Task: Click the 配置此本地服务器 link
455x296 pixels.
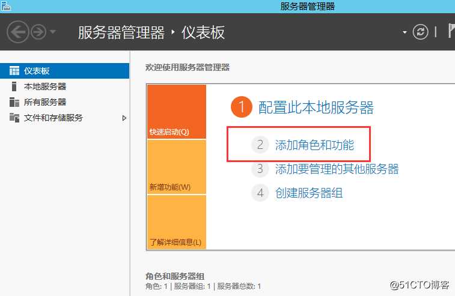Action: (316, 107)
